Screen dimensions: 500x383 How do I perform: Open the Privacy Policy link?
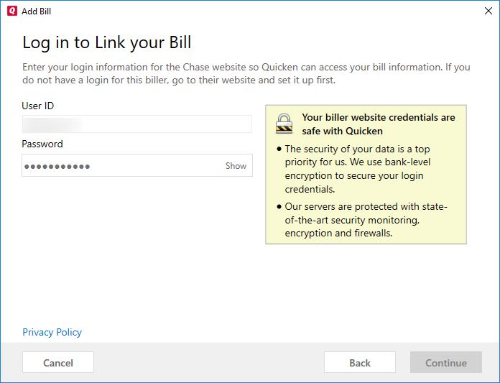pyautogui.click(x=52, y=333)
